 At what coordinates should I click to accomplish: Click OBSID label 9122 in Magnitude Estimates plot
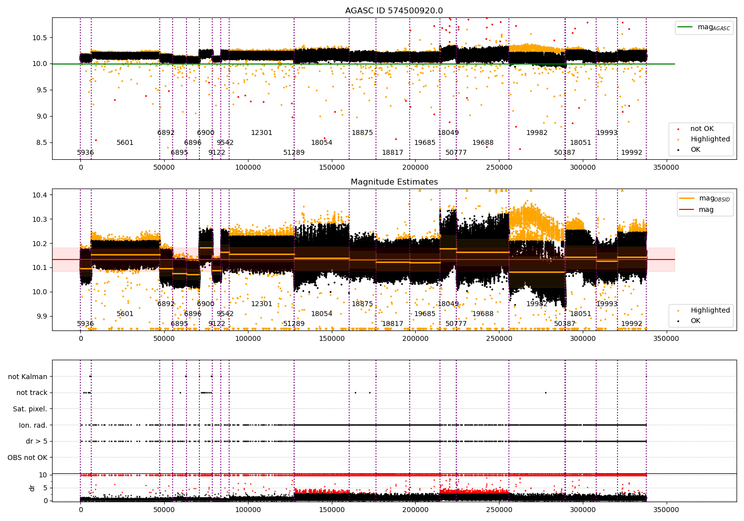[217, 324]
